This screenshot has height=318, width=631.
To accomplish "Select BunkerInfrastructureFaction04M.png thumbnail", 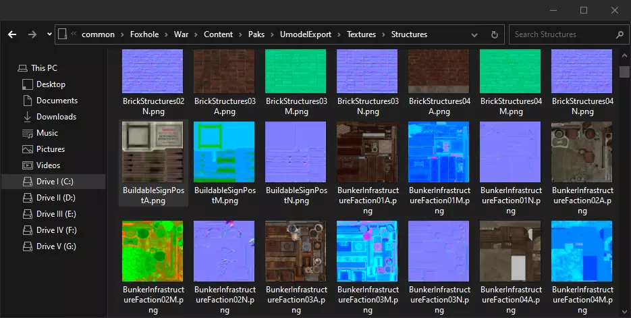I will pos(582,251).
